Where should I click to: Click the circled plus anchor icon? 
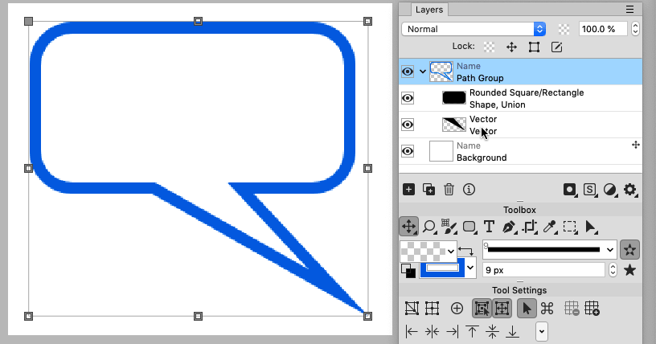point(457,309)
